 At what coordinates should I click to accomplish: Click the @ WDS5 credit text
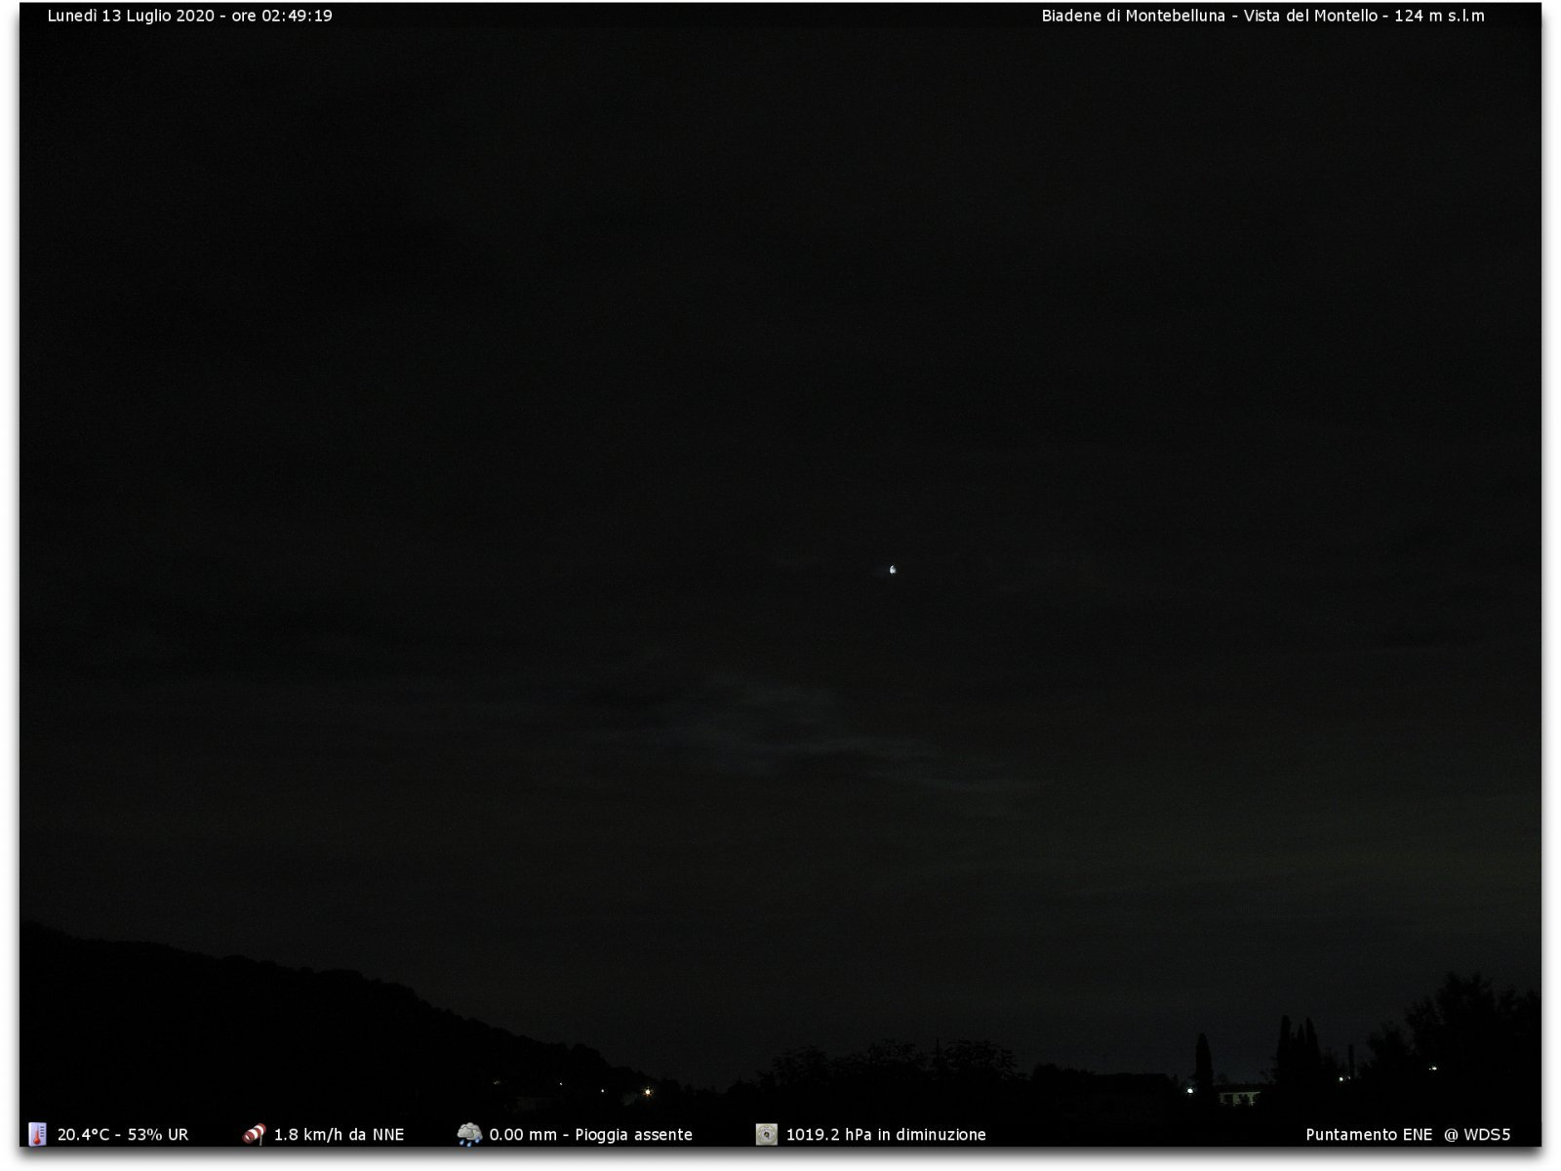tap(1477, 1135)
